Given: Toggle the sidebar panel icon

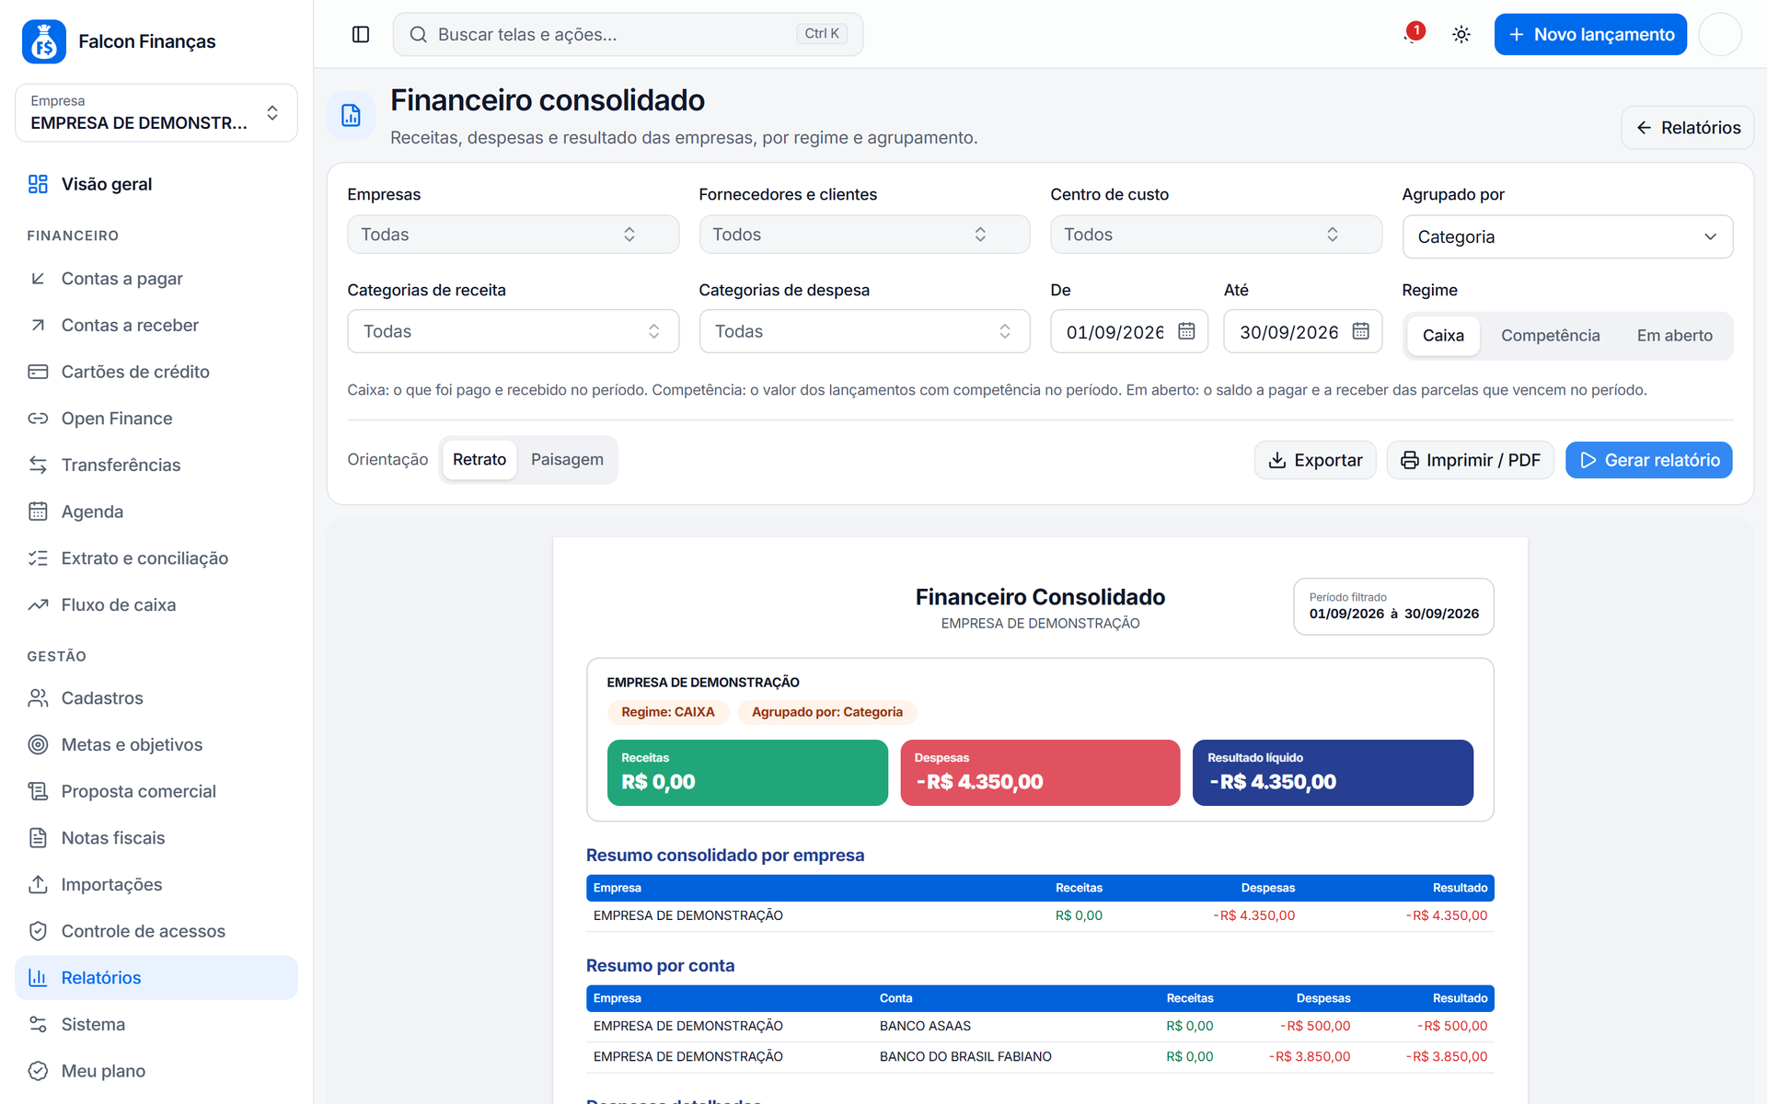Looking at the screenshot, I should [x=361, y=34].
